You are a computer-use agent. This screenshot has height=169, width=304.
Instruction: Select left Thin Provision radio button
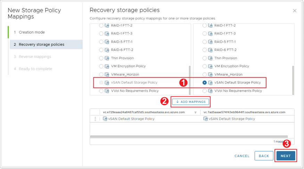tap(101, 58)
